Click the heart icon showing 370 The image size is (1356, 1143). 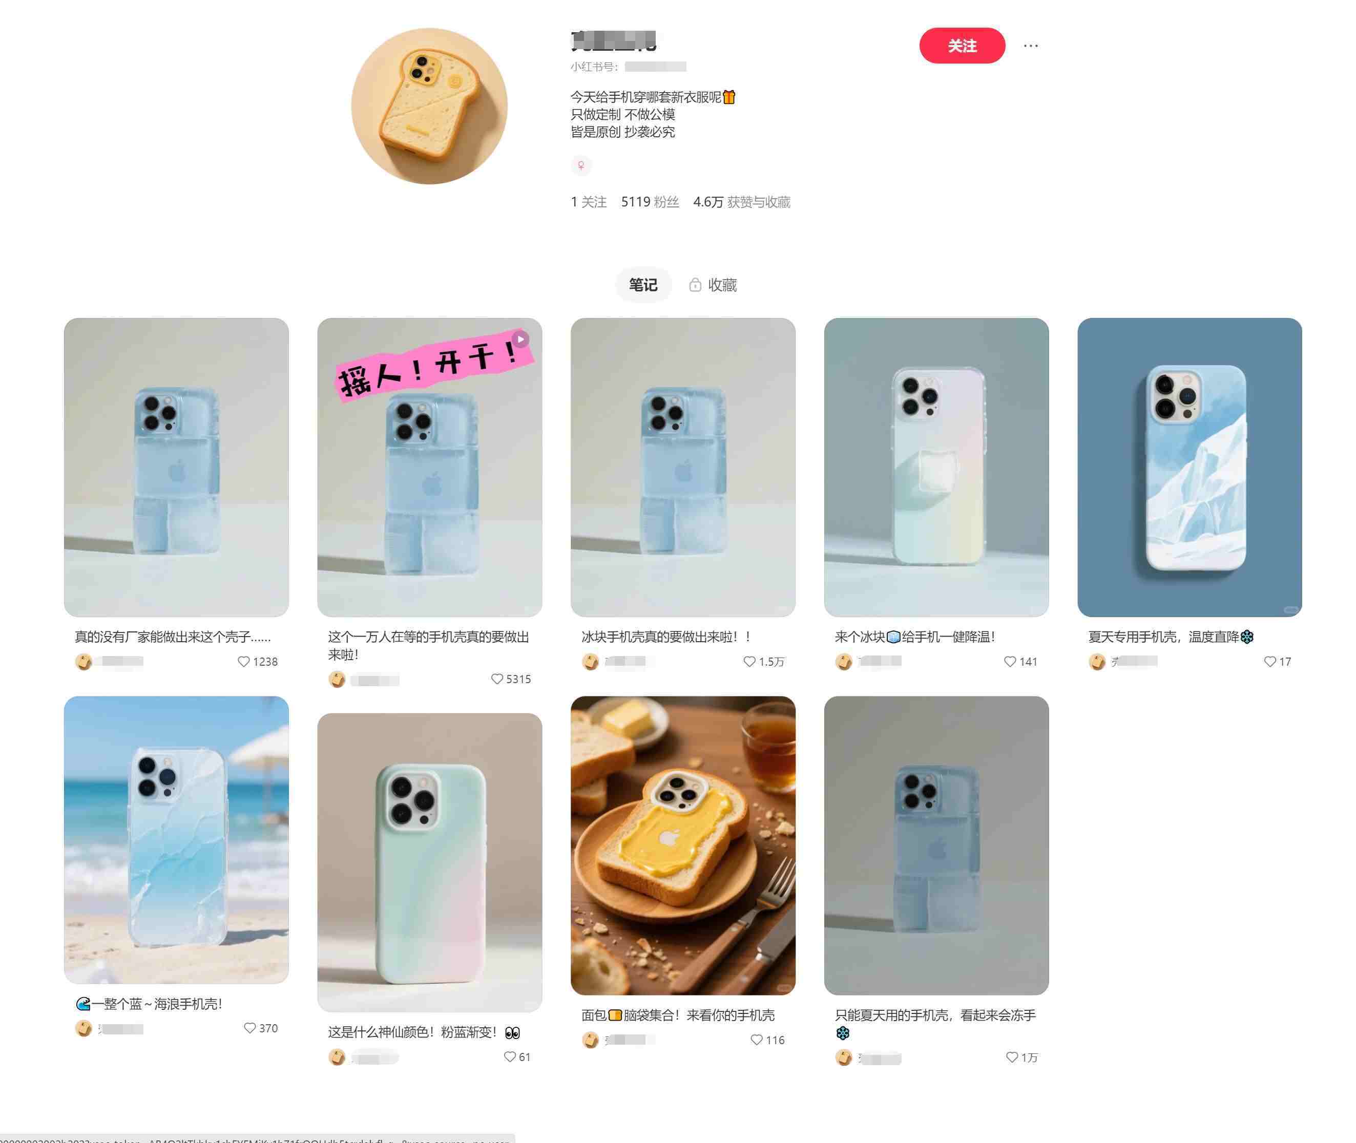249,1028
